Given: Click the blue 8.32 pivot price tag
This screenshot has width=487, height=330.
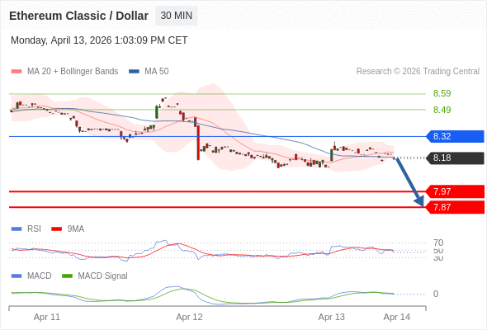Looking at the screenshot, I should [x=455, y=136].
